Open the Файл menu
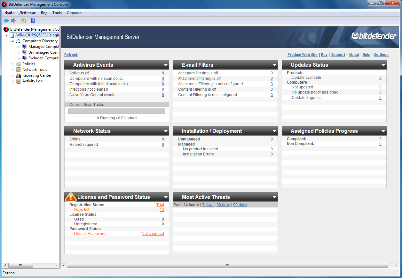402x278 pixels. (10, 13)
